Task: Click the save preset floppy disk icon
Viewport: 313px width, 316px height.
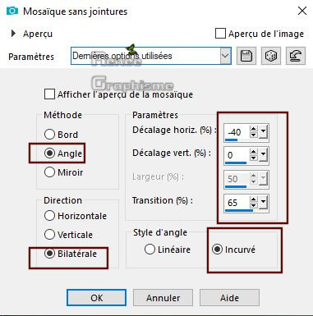Action: coord(246,56)
